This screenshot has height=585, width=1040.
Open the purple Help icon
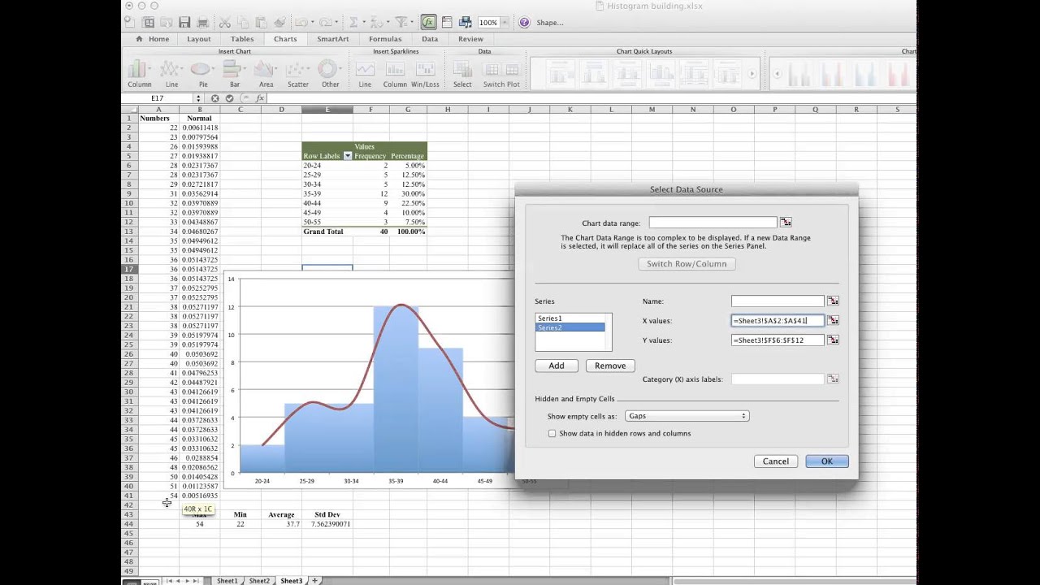coord(524,22)
